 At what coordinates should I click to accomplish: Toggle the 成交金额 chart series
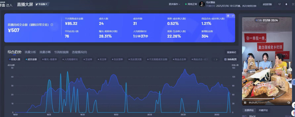tap(32, 59)
